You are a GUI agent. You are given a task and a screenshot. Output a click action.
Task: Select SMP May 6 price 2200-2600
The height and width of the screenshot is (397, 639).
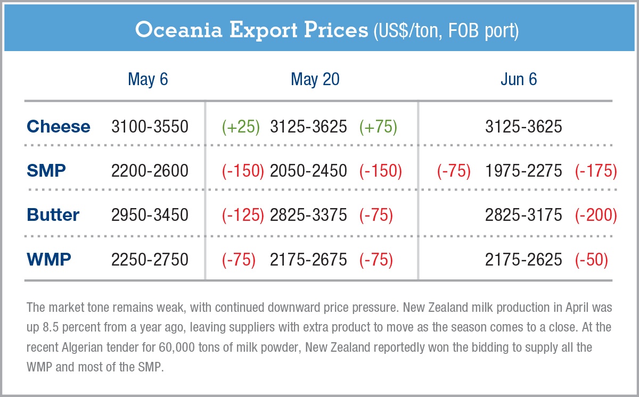150,171
